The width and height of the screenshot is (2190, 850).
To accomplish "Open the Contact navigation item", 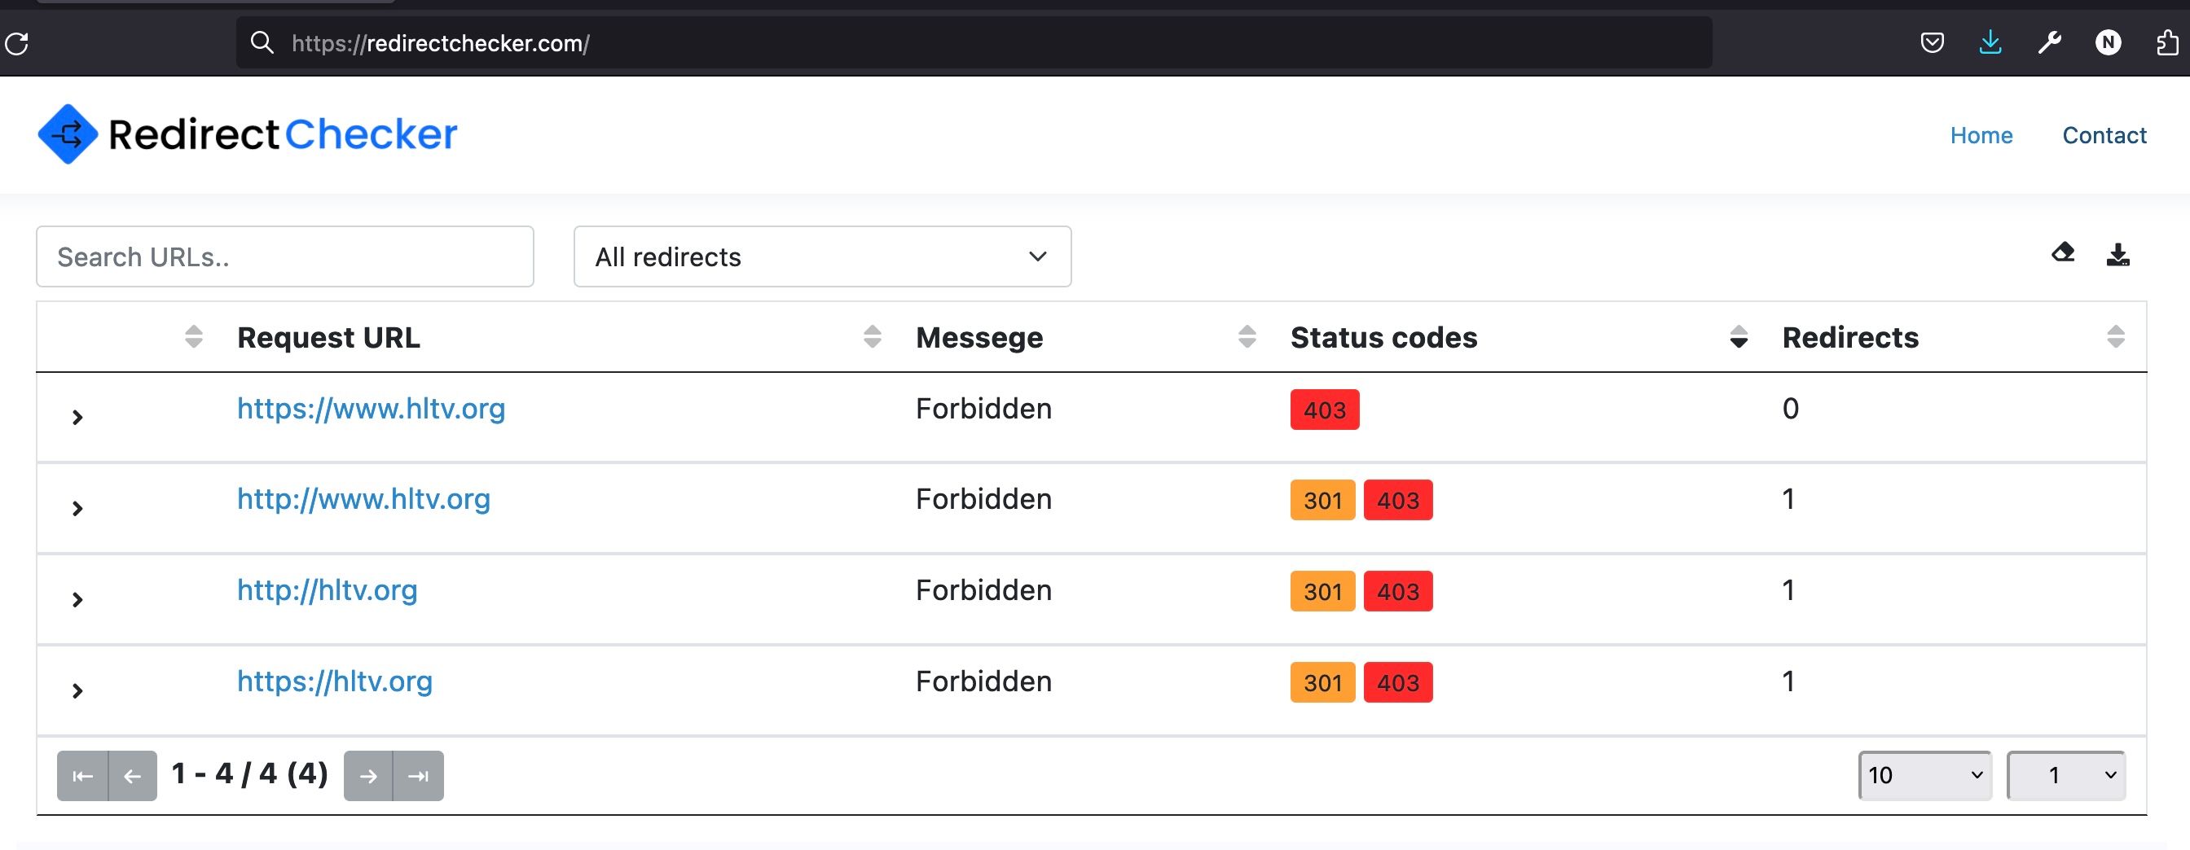I will (2104, 135).
